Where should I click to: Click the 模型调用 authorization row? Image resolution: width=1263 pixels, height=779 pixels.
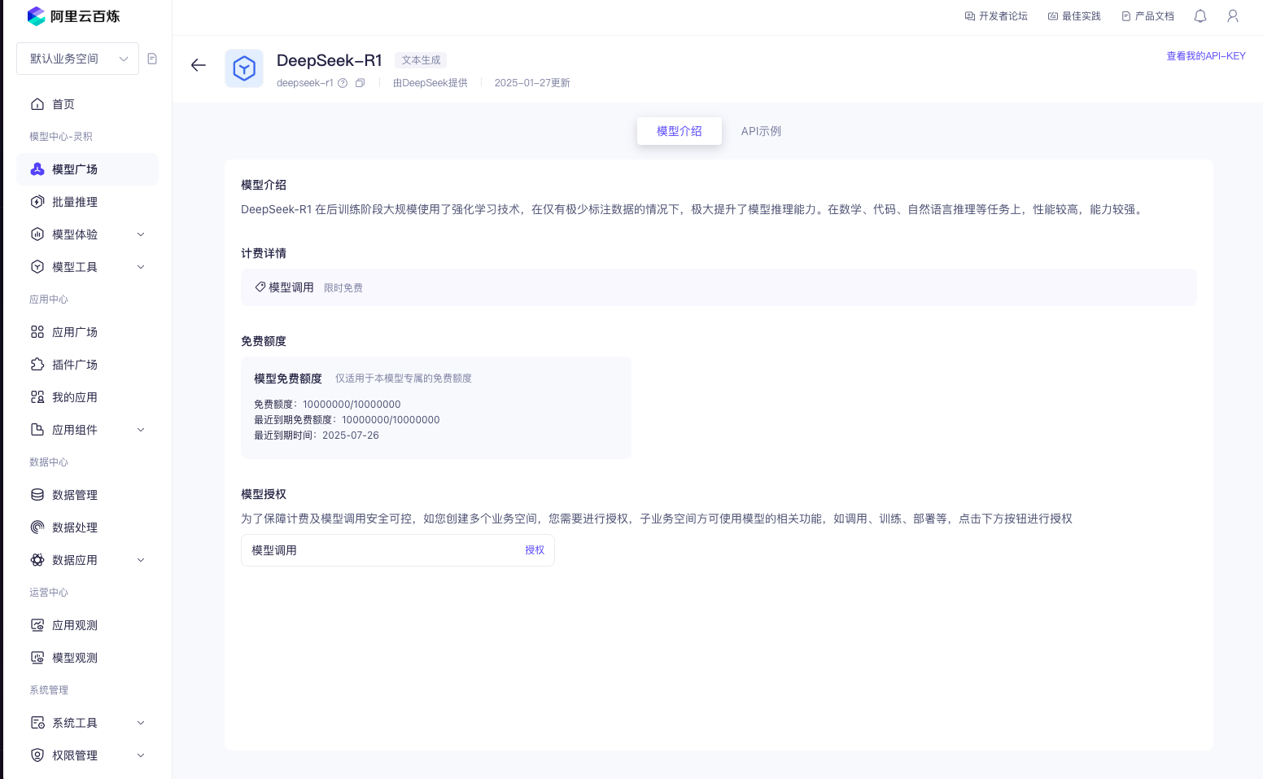coord(398,550)
